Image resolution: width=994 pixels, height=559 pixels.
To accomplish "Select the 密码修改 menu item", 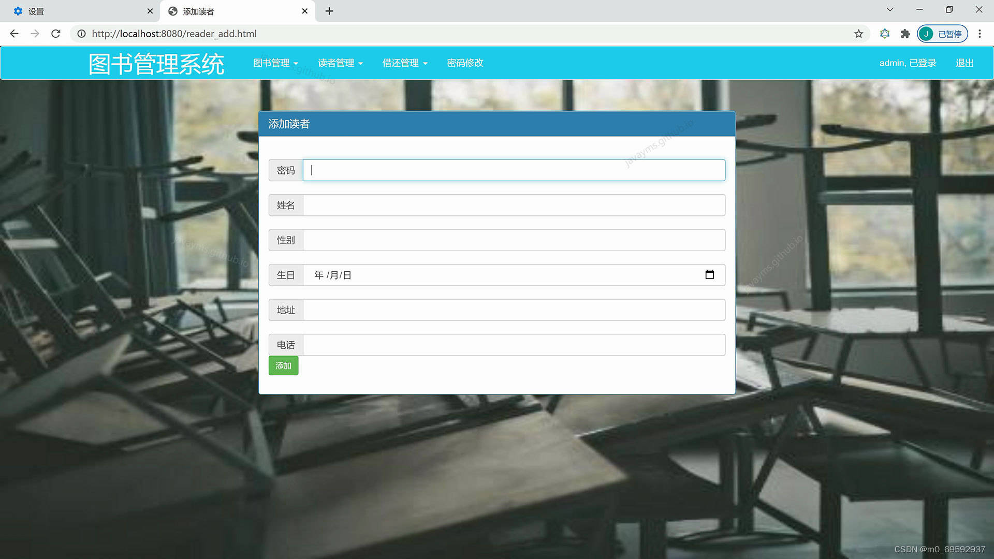I will [x=464, y=63].
